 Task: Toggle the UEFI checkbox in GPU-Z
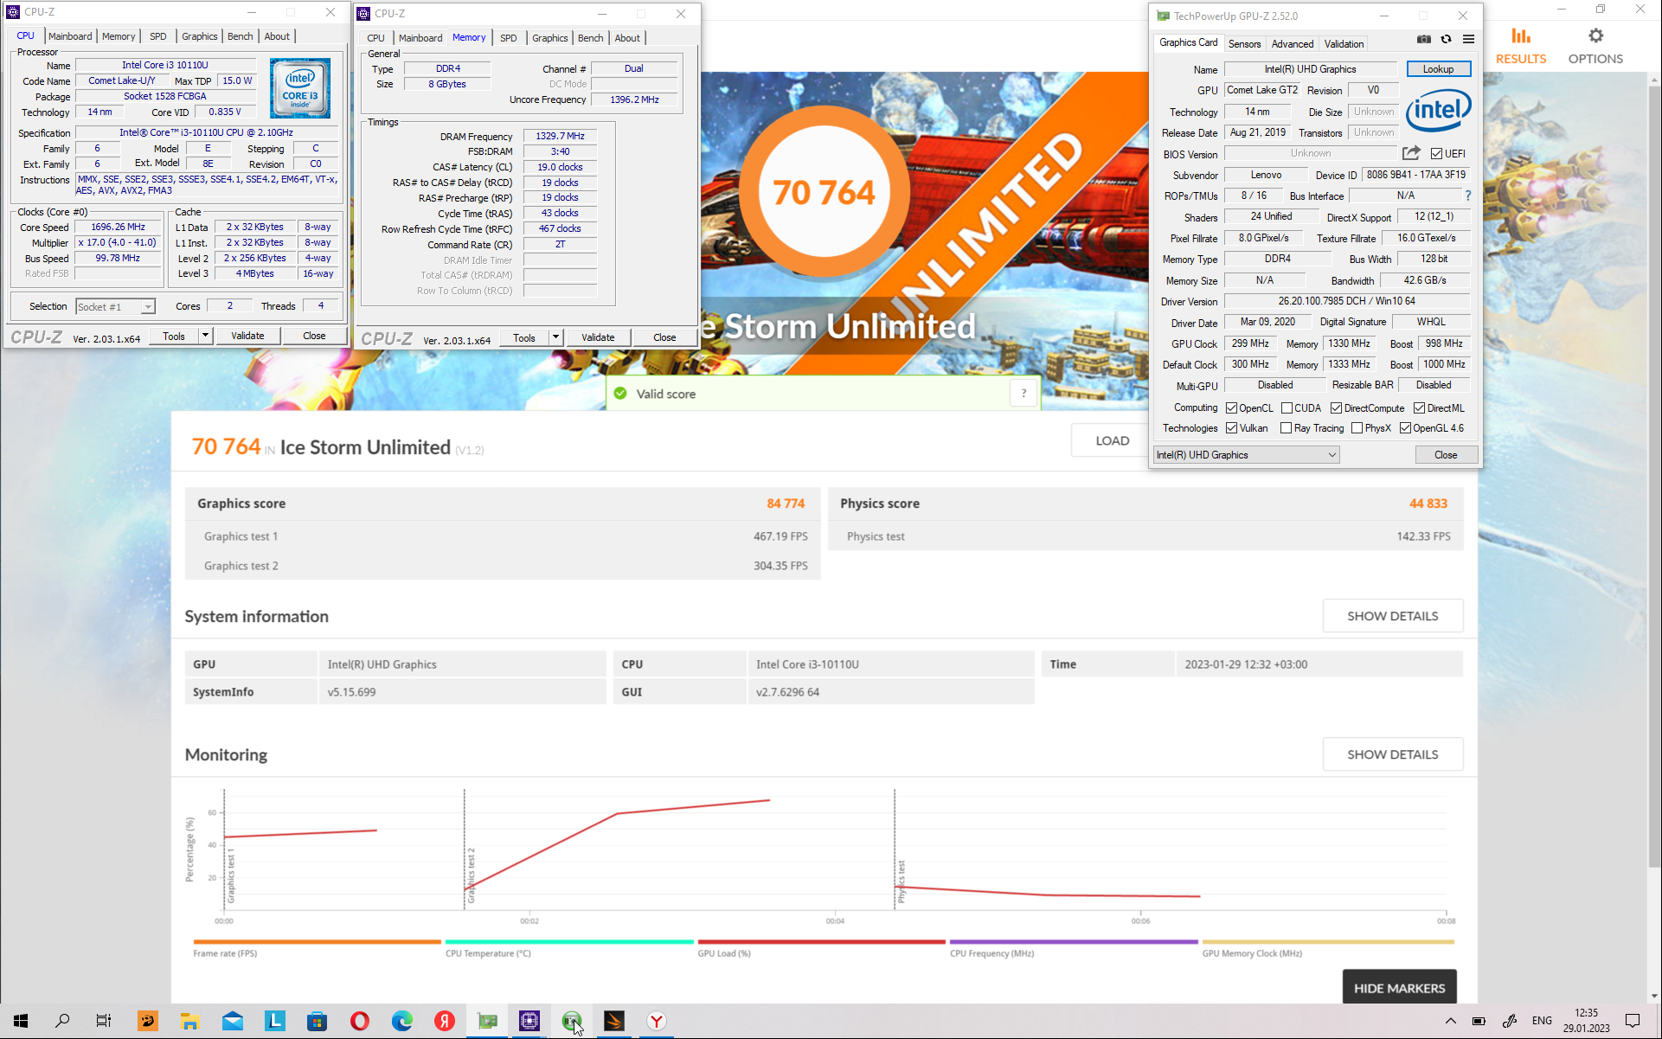pyautogui.click(x=1436, y=154)
